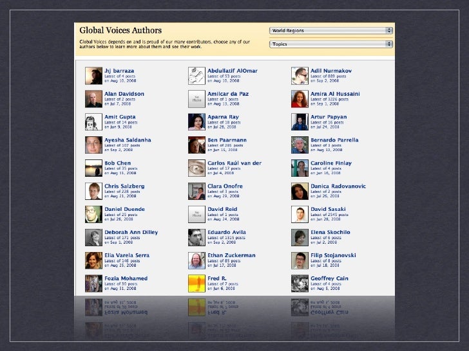Click Ayesha Saldanha's photo thumbnail
Viewport: 469px width, 351px height.
(93, 145)
